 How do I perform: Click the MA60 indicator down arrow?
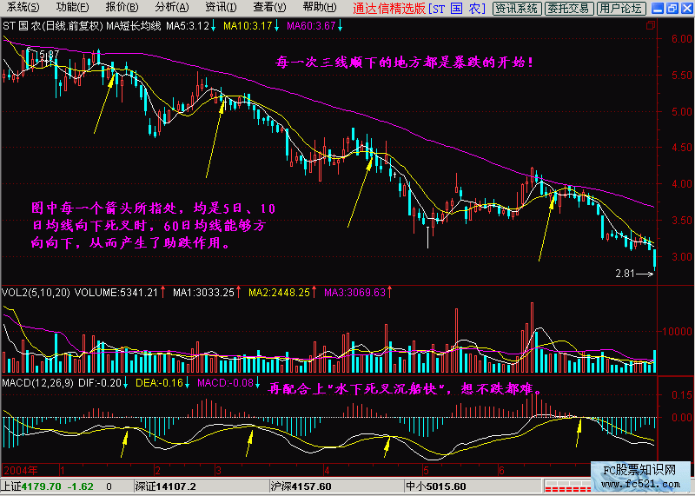coord(340,26)
